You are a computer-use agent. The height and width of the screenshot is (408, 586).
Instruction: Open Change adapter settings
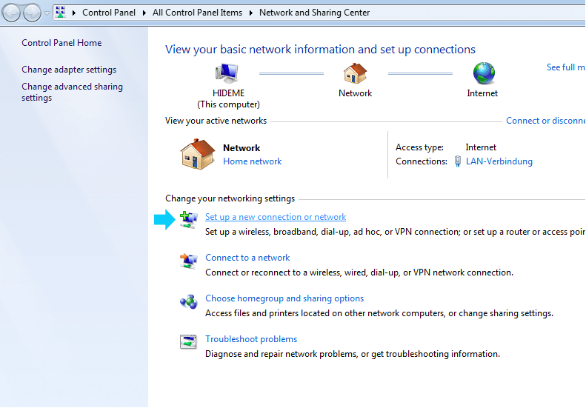click(69, 70)
